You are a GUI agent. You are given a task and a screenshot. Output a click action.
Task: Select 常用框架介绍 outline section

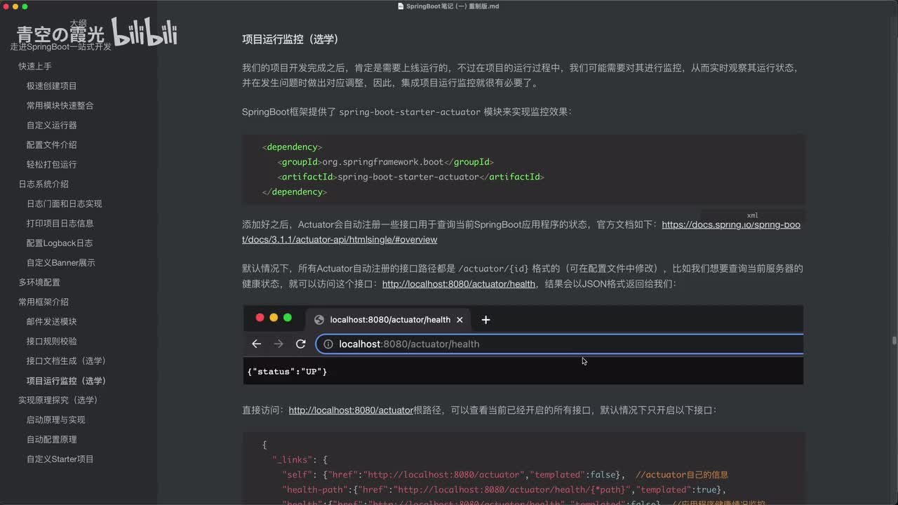(x=43, y=302)
